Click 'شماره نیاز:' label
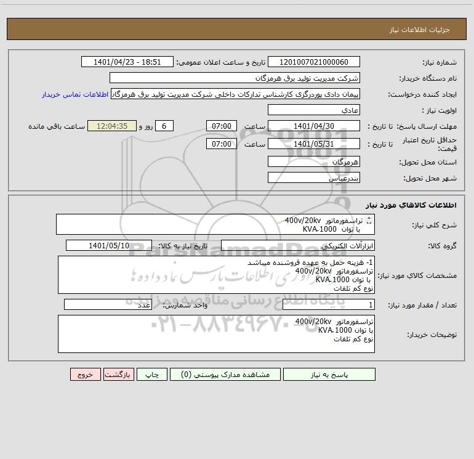Image resolution: width=474 pixels, height=459 pixels. click(440, 63)
